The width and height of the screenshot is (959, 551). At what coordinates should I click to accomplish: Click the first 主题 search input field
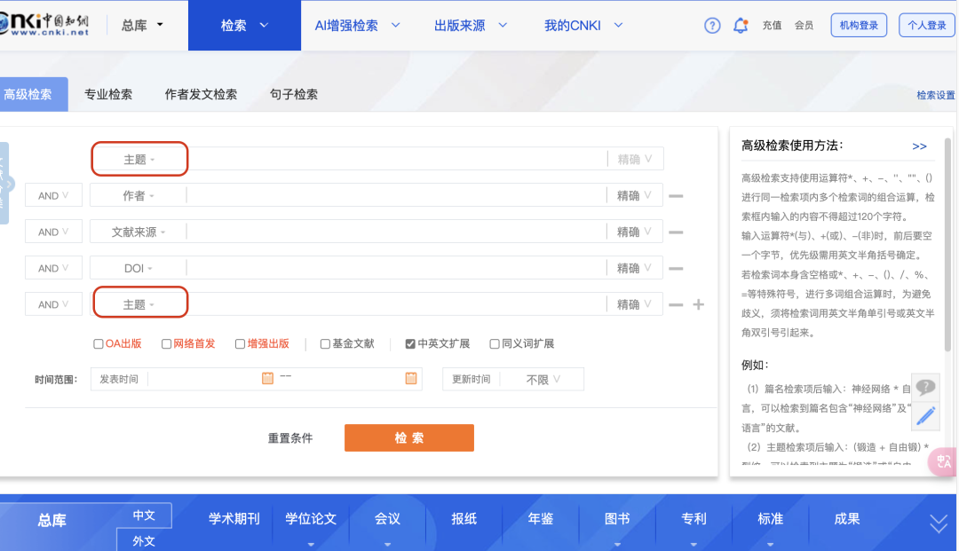pos(398,160)
